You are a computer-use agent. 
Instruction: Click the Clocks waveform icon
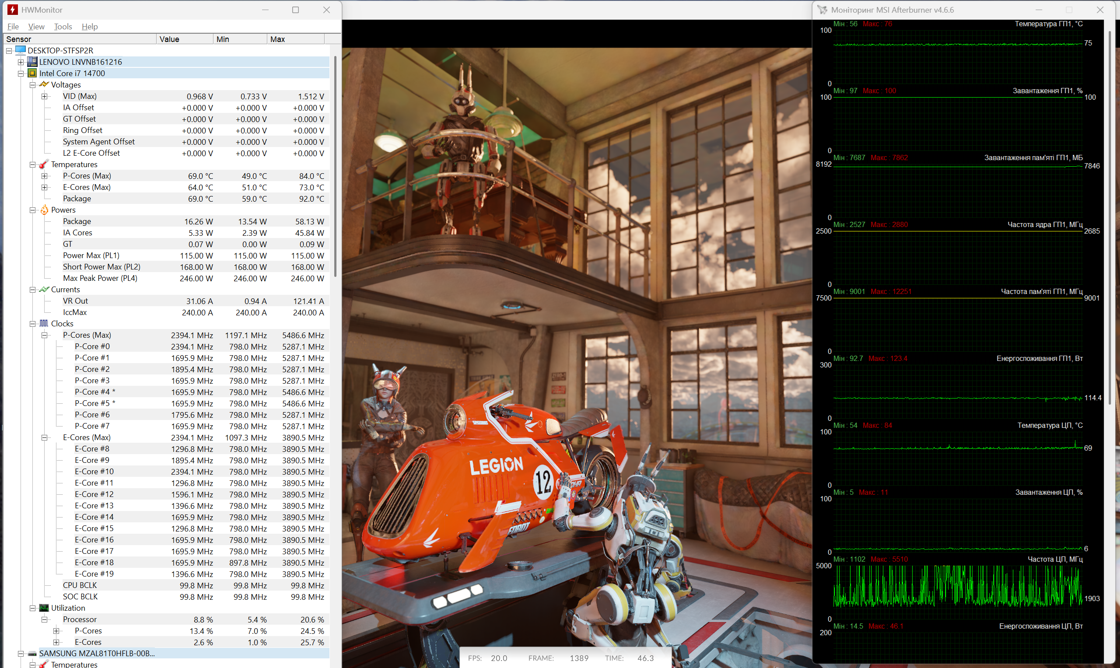pyautogui.click(x=44, y=324)
